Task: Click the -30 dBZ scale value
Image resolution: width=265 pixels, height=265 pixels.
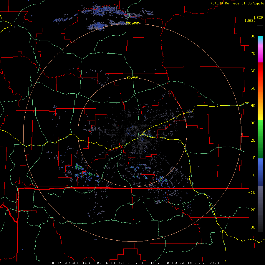Action: (252, 227)
